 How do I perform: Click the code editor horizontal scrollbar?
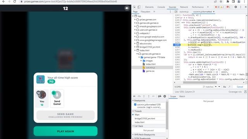[200, 82]
